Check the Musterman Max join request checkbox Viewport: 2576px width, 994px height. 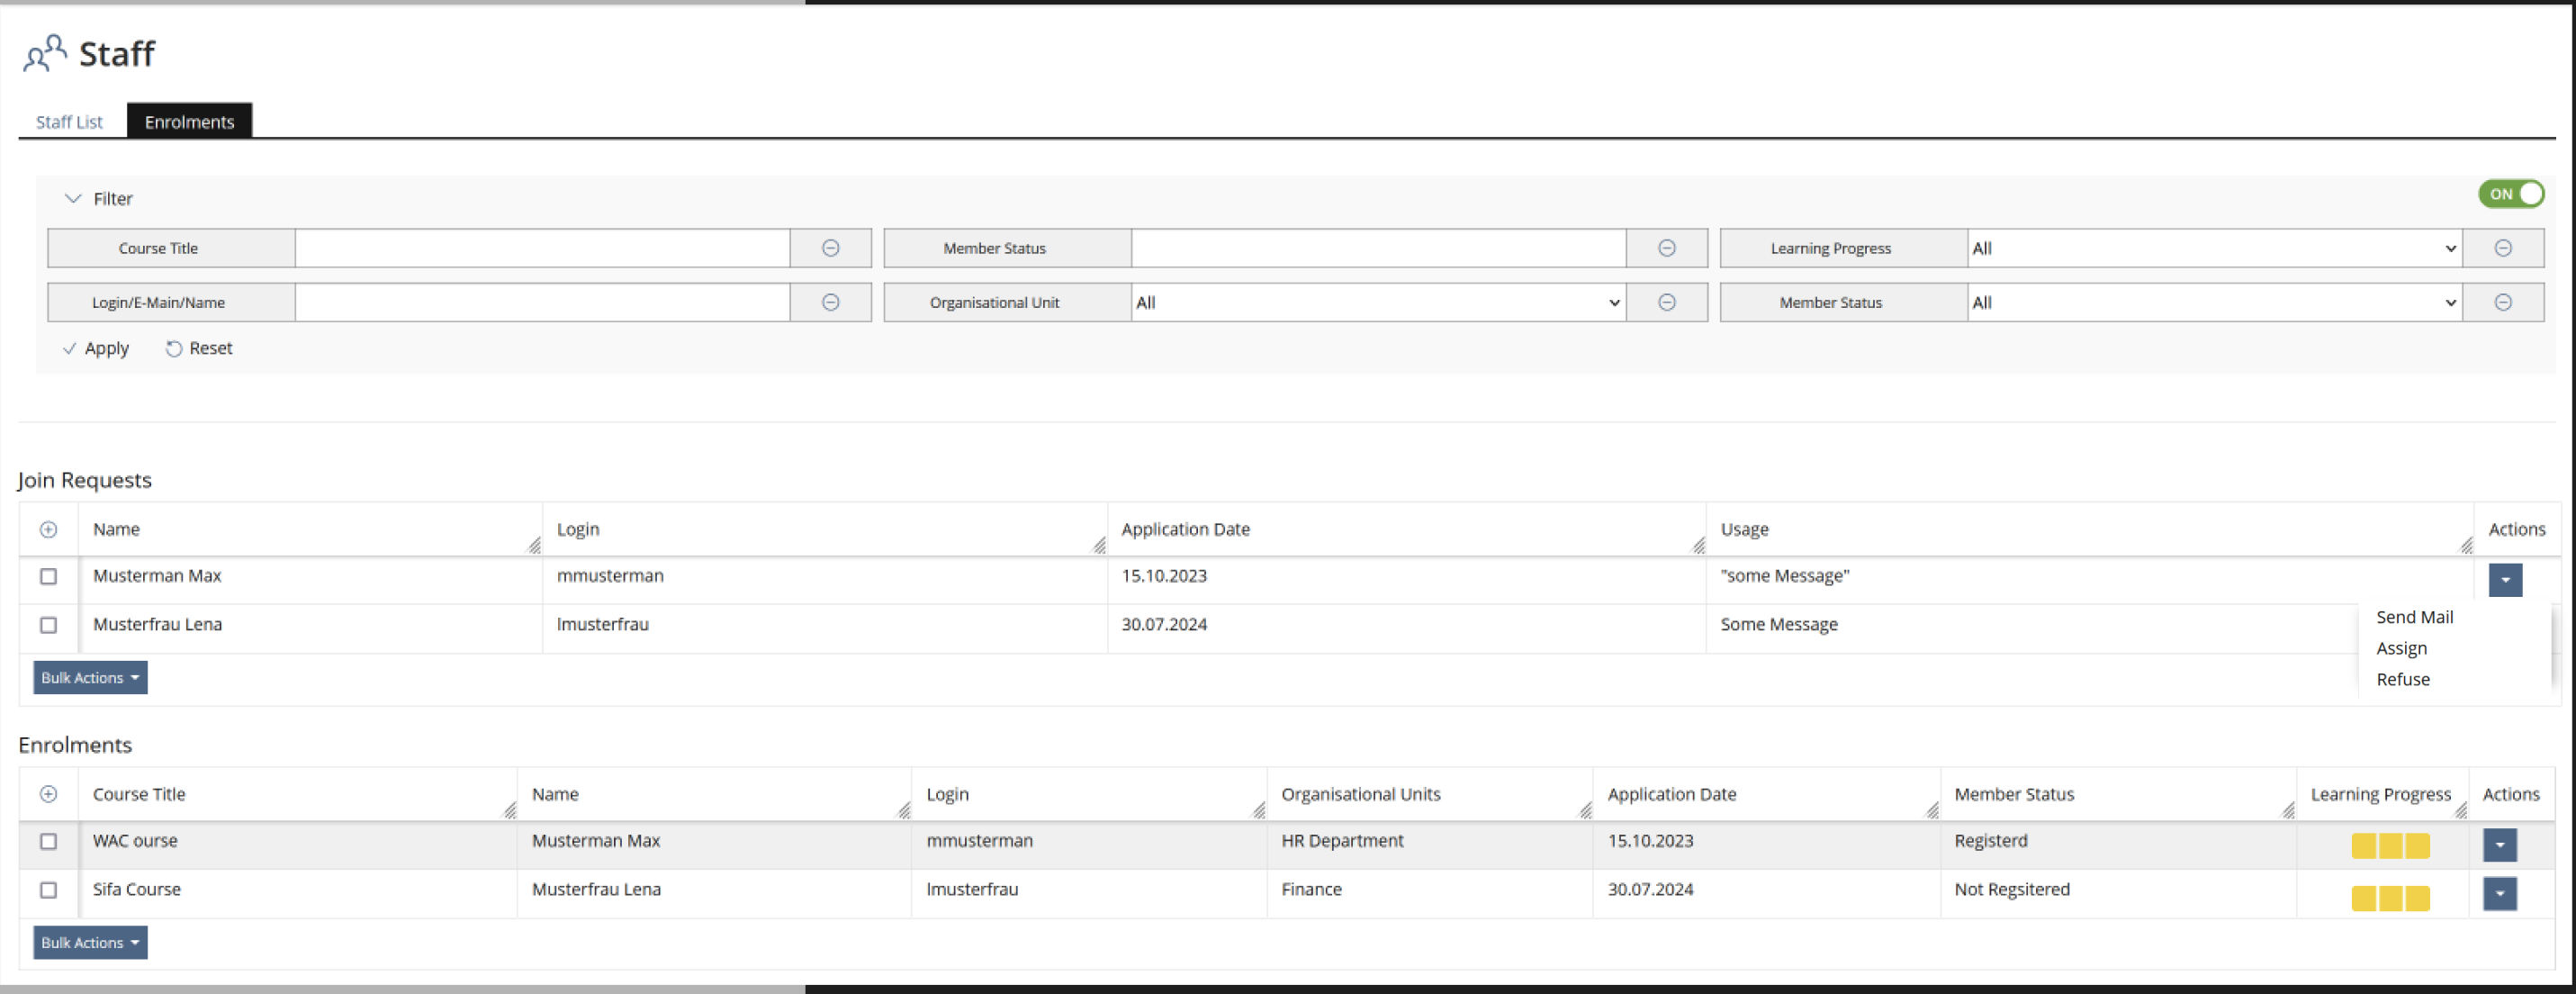point(48,576)
